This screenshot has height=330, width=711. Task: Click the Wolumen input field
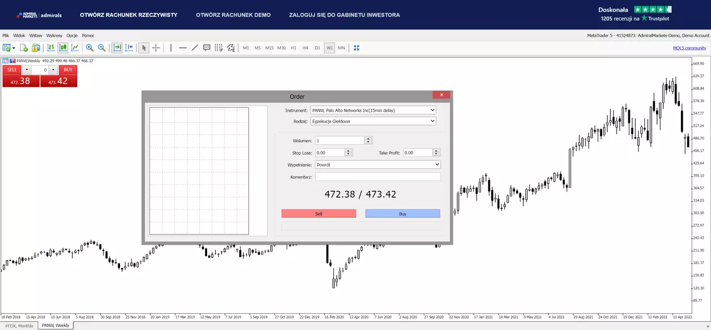(x=339, y=141)
